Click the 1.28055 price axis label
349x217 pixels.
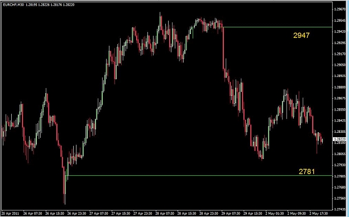[340, 154]
